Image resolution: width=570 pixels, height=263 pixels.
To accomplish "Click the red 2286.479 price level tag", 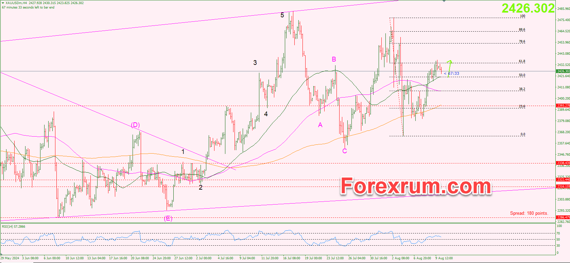I will tap(563, 217).
